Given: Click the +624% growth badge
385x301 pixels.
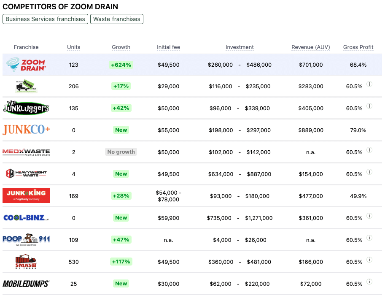Looking at the screenshot, I should point(121,65).
